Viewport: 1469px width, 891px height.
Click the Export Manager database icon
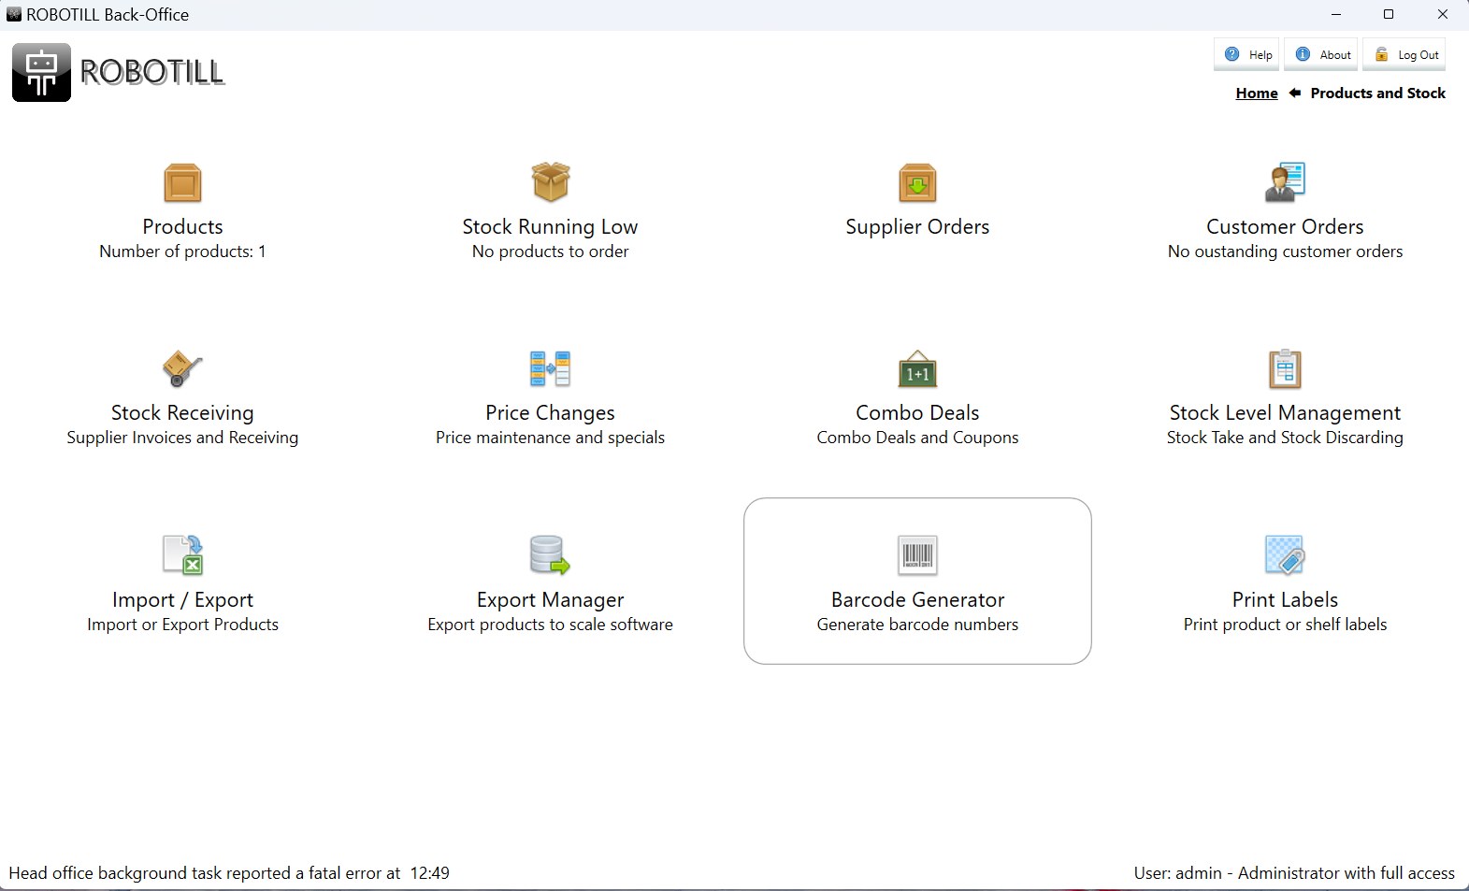pyautogui.click(x=550, y=555)
